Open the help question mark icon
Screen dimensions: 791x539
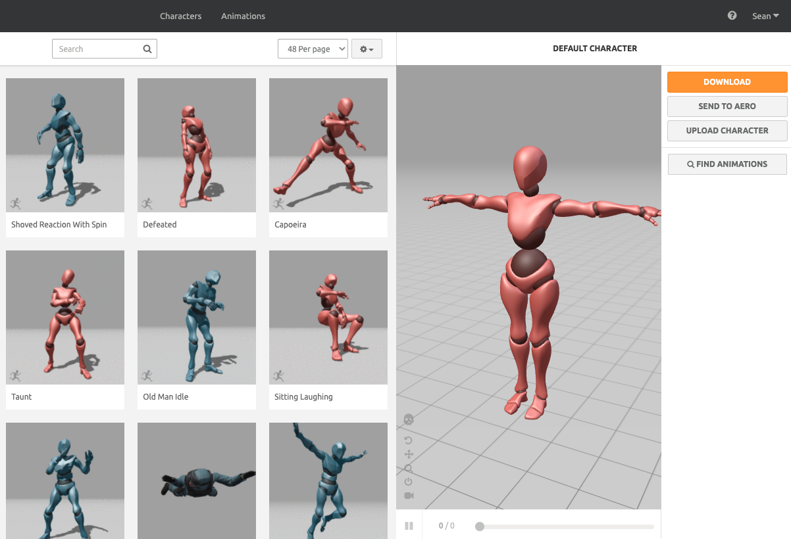coord(732,16)
